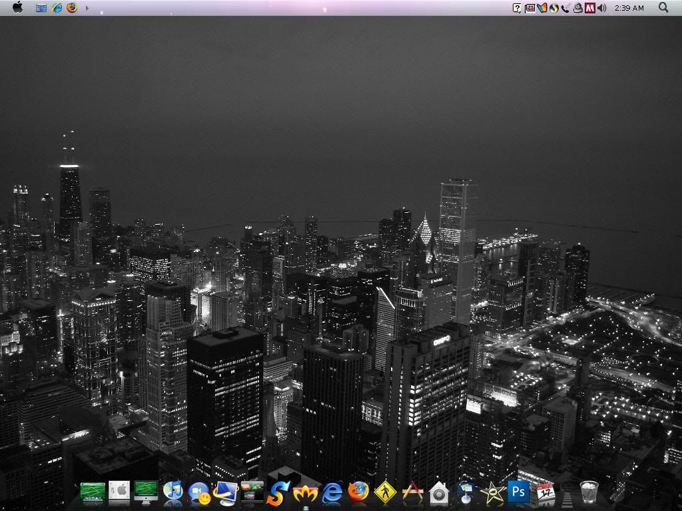Click the Show Desktop quick launch icon
Image resolution: width=682 pixels, height=511 pixels.
point(41,8)
